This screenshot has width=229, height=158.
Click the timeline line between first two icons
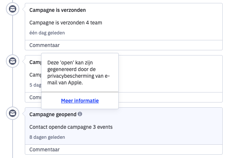pos(13,35)
